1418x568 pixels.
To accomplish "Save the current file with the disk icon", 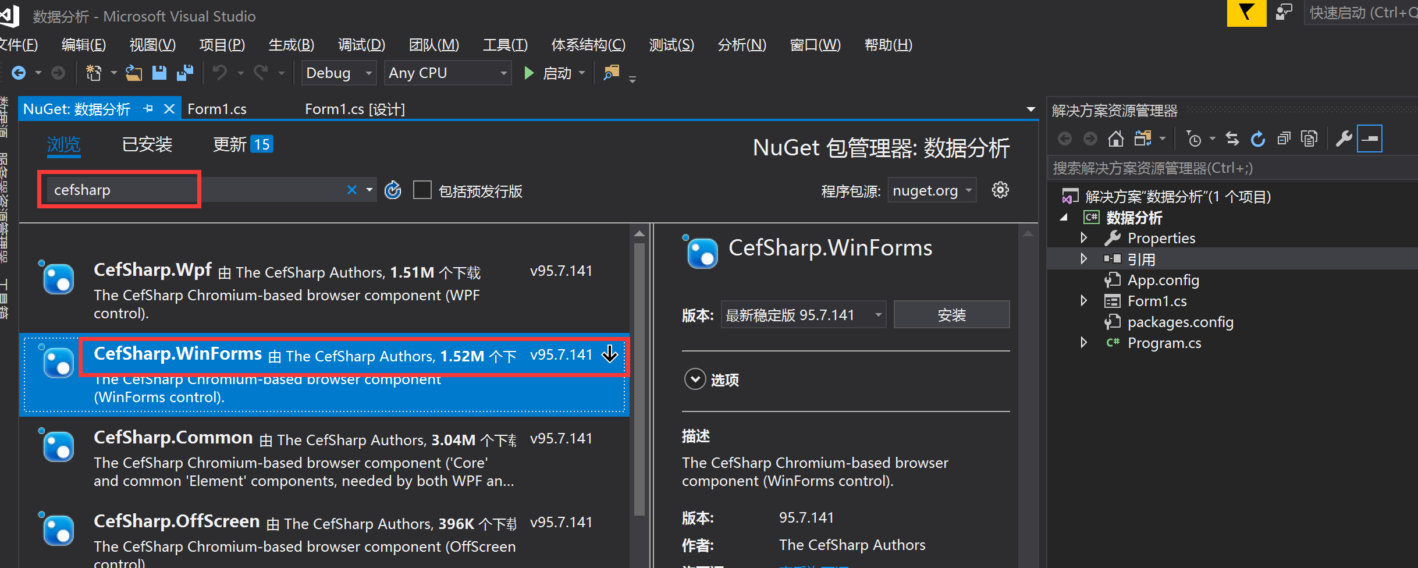I will (159, 73).
